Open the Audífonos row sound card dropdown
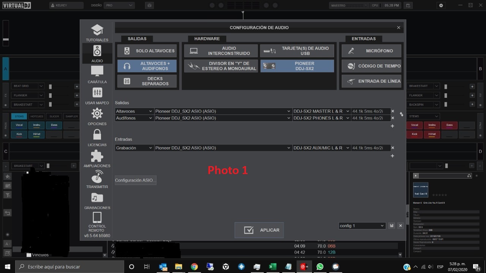The width and height of the screenshot is (486, 273). click(x=223, y=118)
